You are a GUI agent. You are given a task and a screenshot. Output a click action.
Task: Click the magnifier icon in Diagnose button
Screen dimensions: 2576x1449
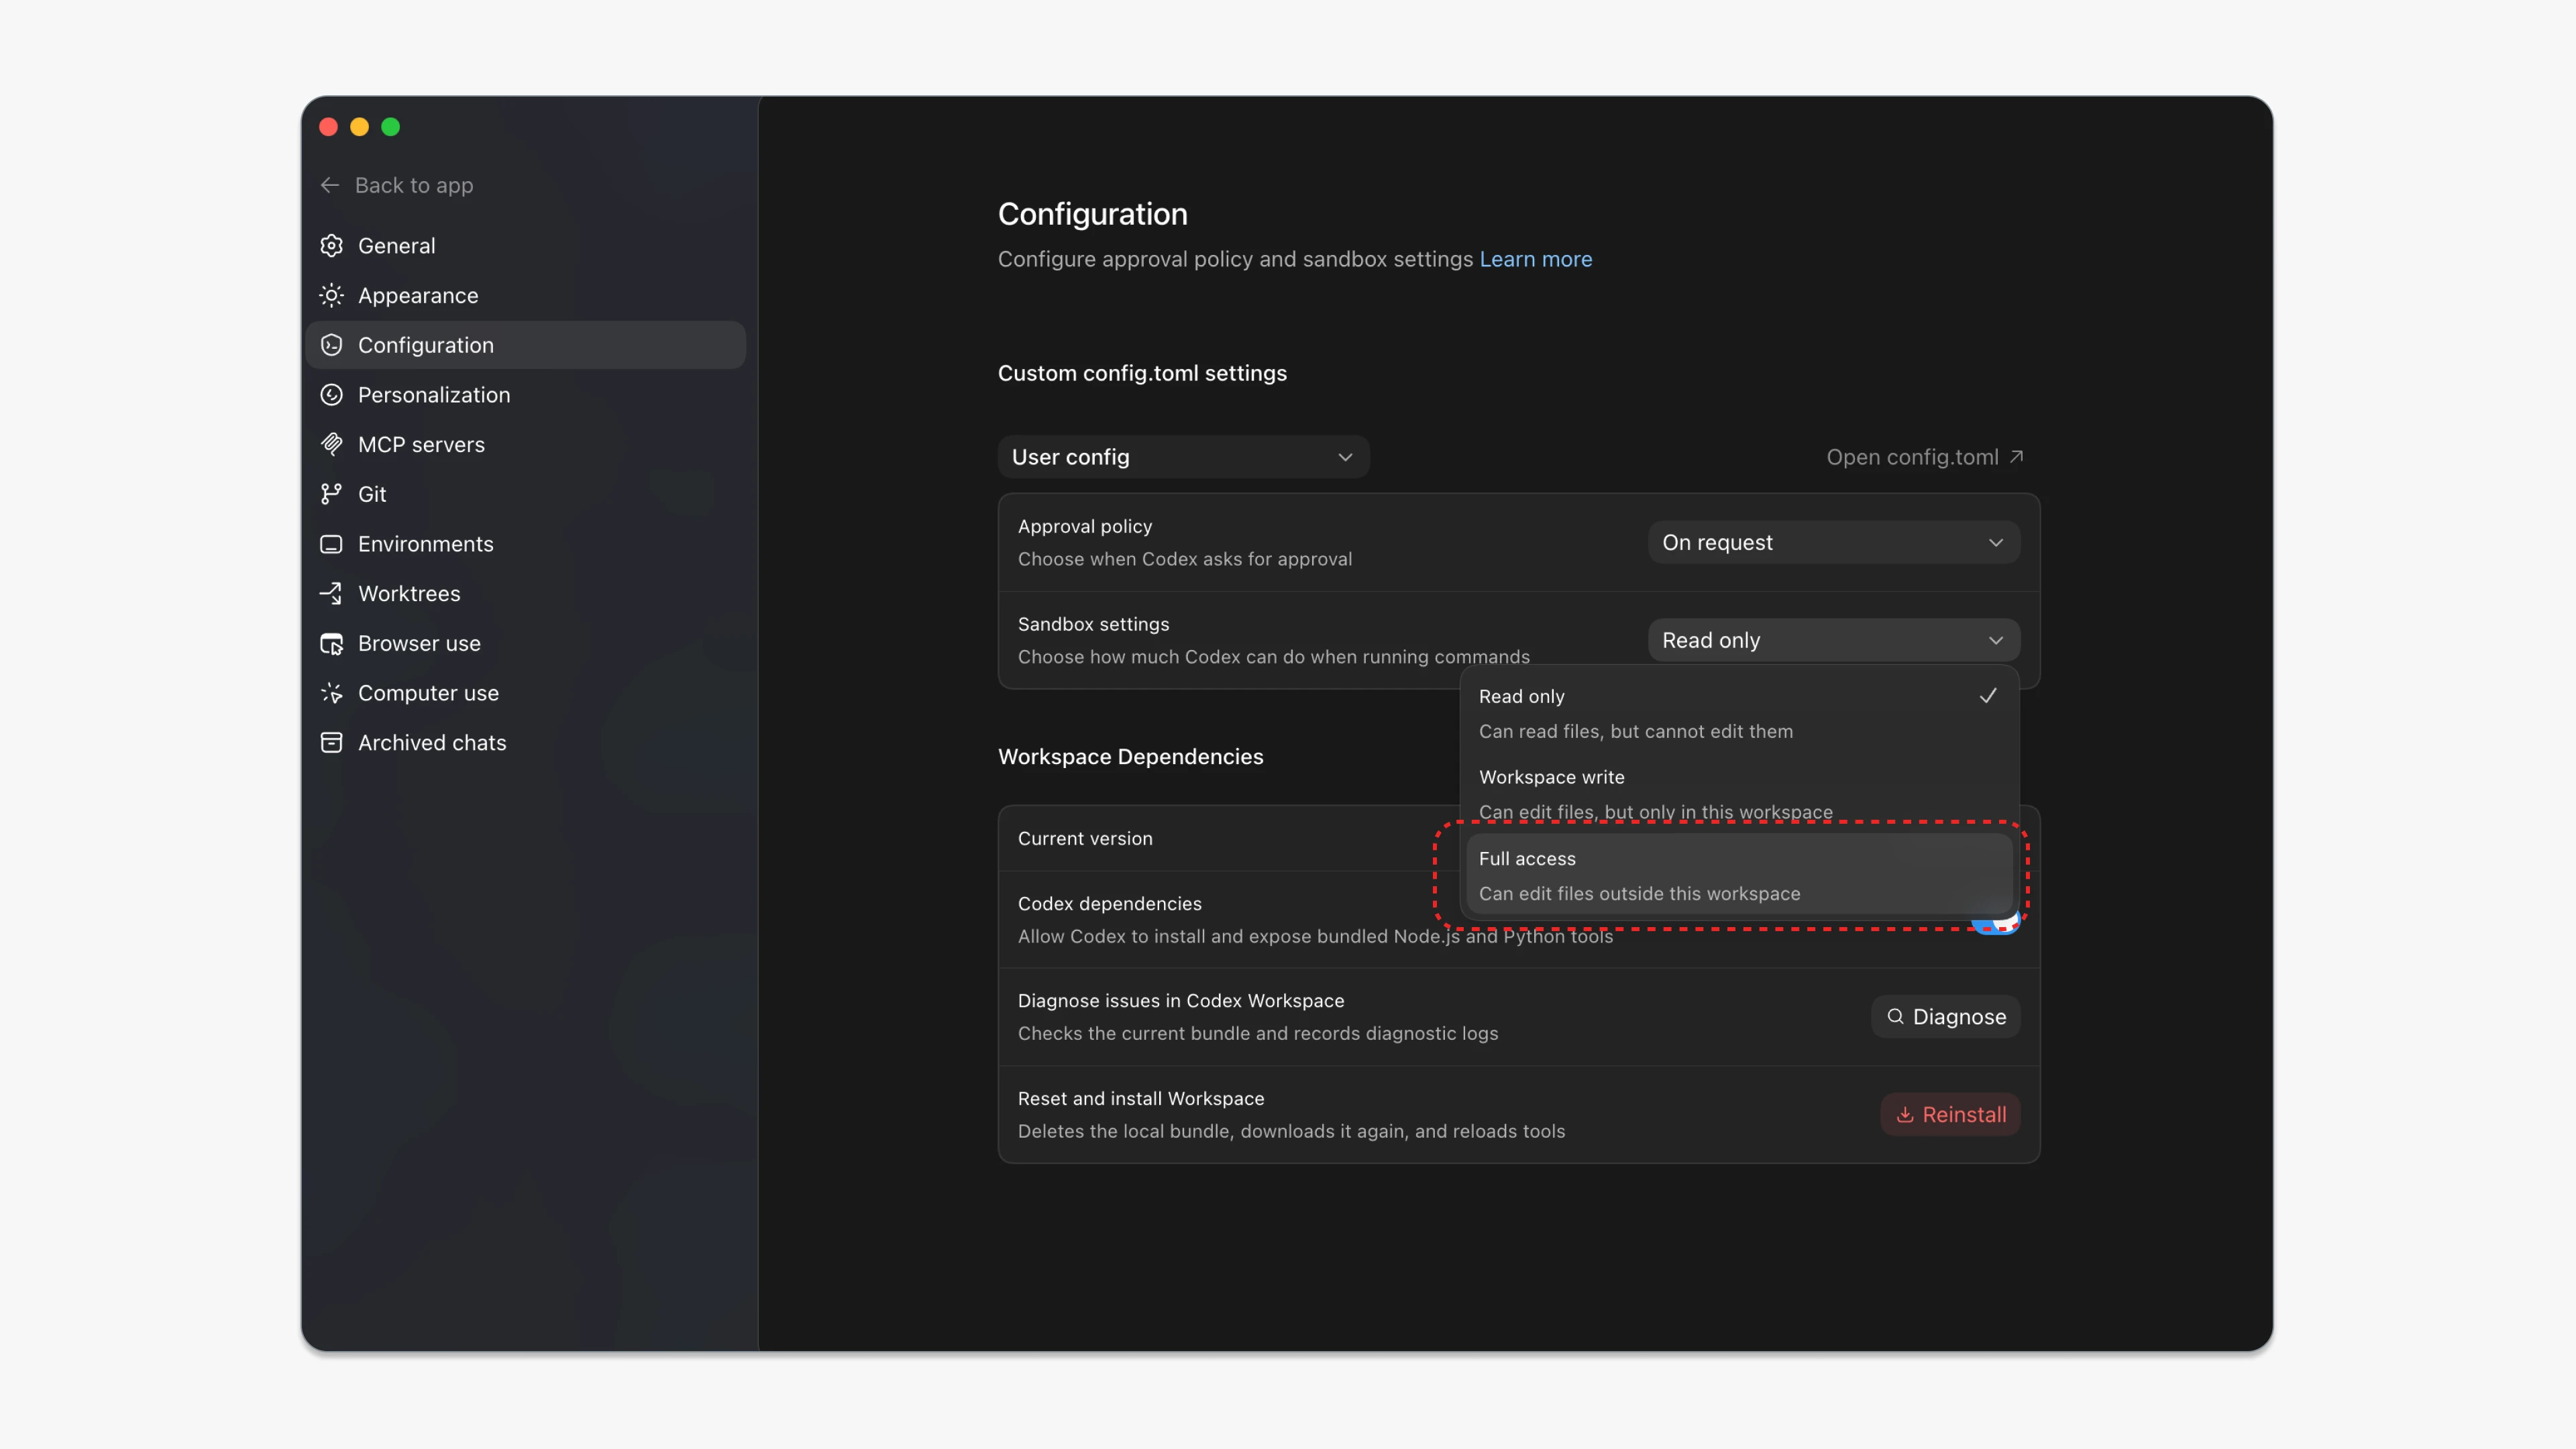click(x=1895, y=1016)
